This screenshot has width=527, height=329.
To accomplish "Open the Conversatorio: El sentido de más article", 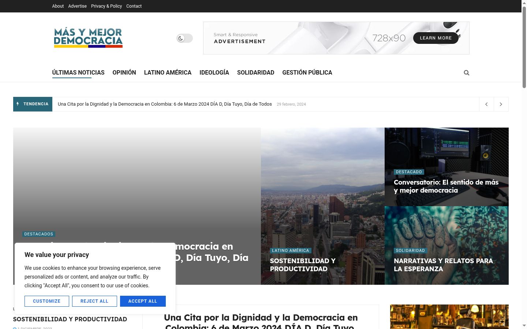I will tap(446, 186).
